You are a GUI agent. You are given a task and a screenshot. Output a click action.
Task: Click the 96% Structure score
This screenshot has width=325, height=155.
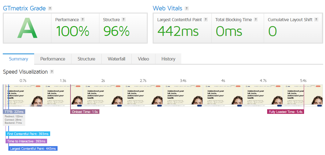tap(116, 31)
